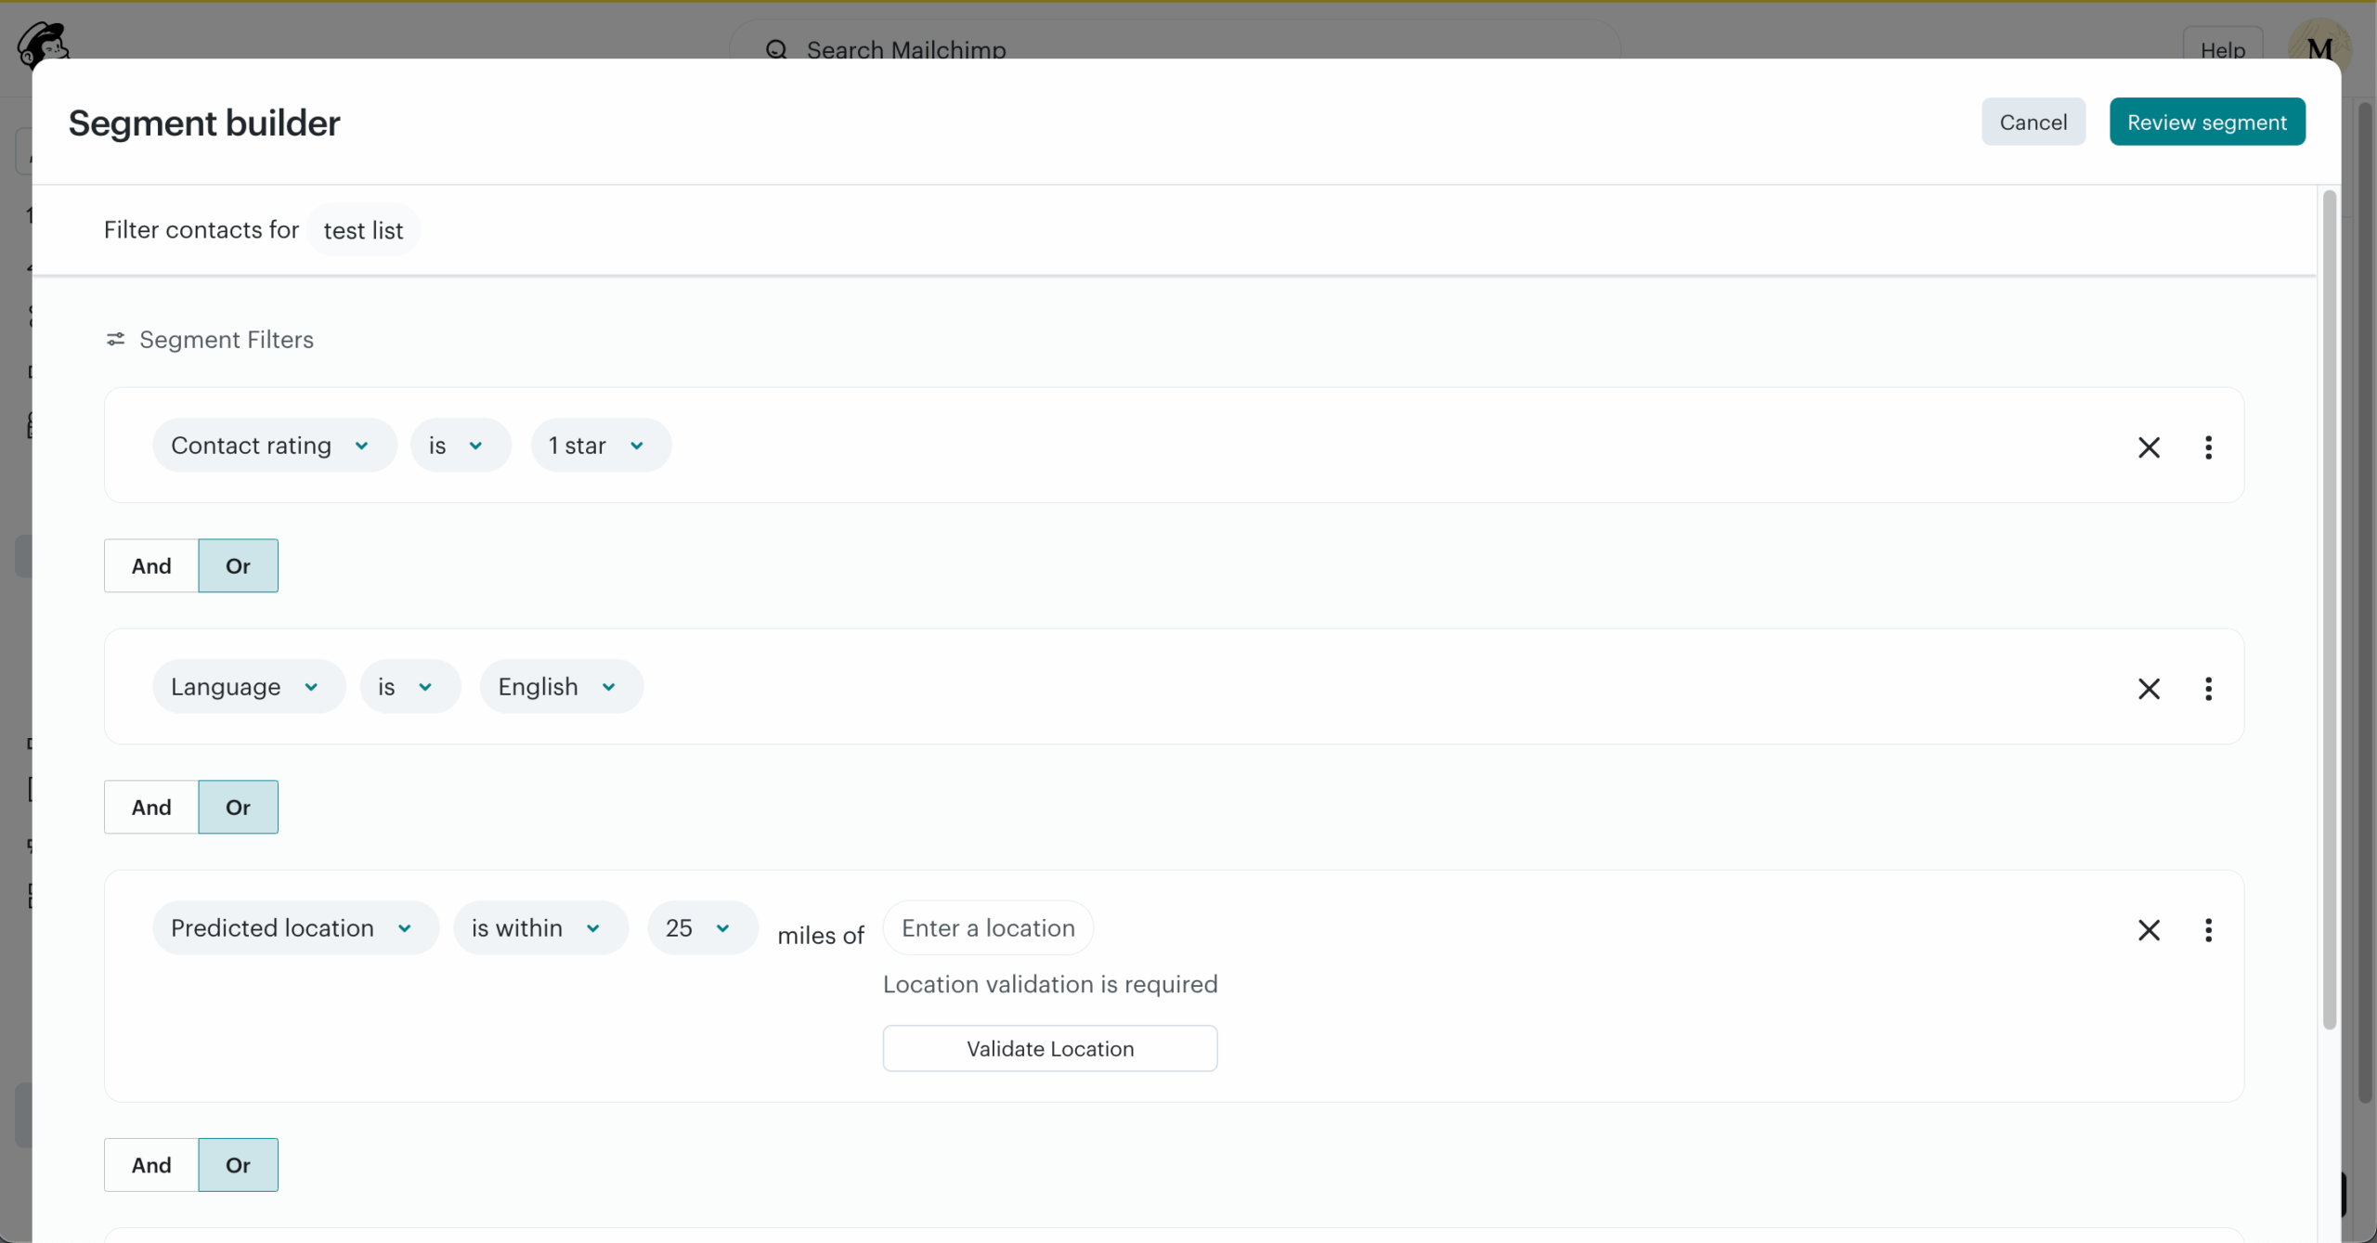Open the Language field dropdown
2377x1243 pixels.
(249, 687)
